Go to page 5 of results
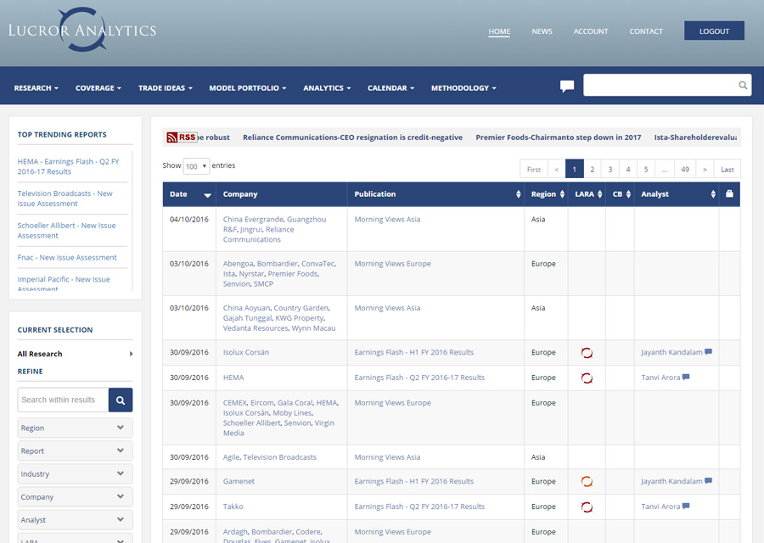 click(x=646, y=169)
